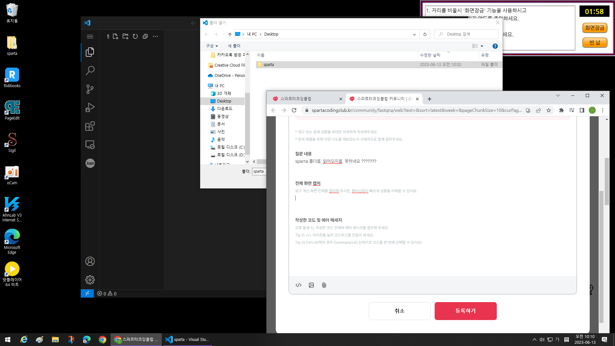Open Chrome side panel

[x=582, y=110]
